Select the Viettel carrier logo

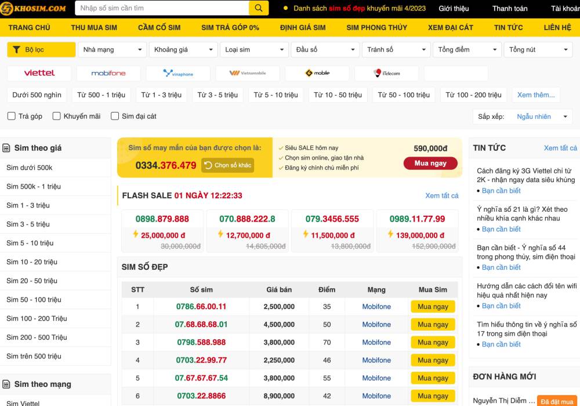point(39,73)
